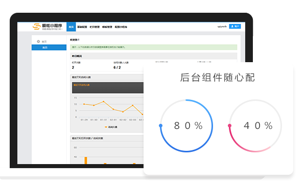
Task: Click the pink knob on 40% ring
Action: 230,126
